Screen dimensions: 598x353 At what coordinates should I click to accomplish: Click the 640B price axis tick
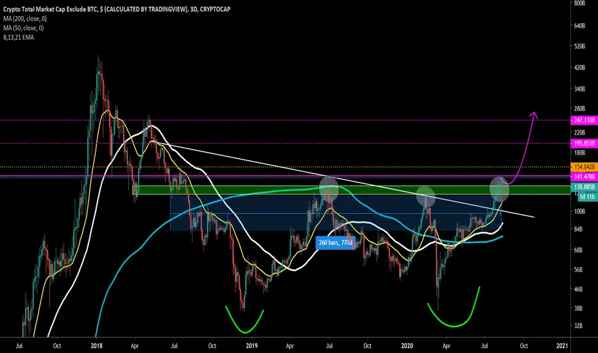click(579, 26)
